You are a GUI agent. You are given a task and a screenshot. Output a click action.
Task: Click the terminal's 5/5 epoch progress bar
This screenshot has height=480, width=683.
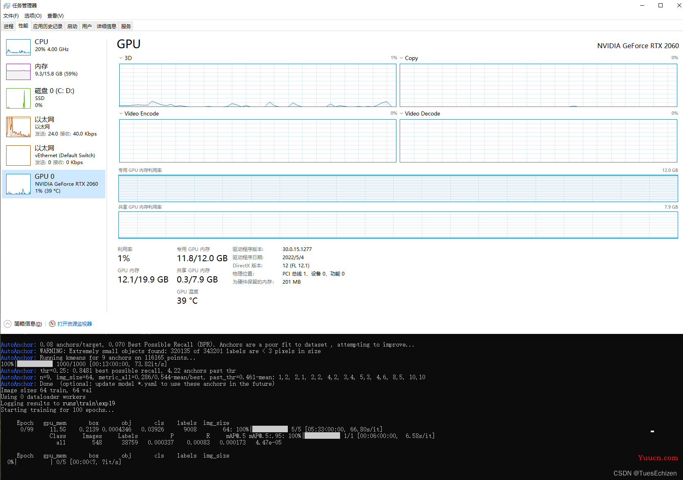point(270,429)
